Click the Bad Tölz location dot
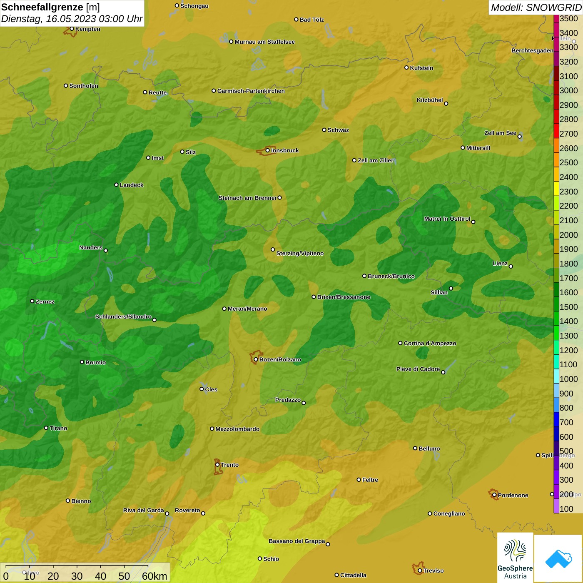The height and width of the screenshot is (583, 583). (x=296, y=20)
